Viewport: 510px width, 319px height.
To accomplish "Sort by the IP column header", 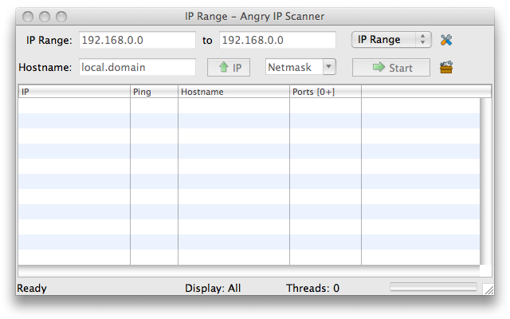I will coord(74,92).
